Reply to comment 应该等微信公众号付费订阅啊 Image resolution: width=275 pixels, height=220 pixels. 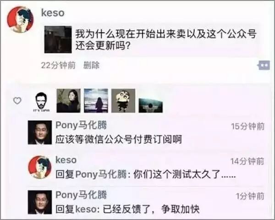[x=119, y=140]
